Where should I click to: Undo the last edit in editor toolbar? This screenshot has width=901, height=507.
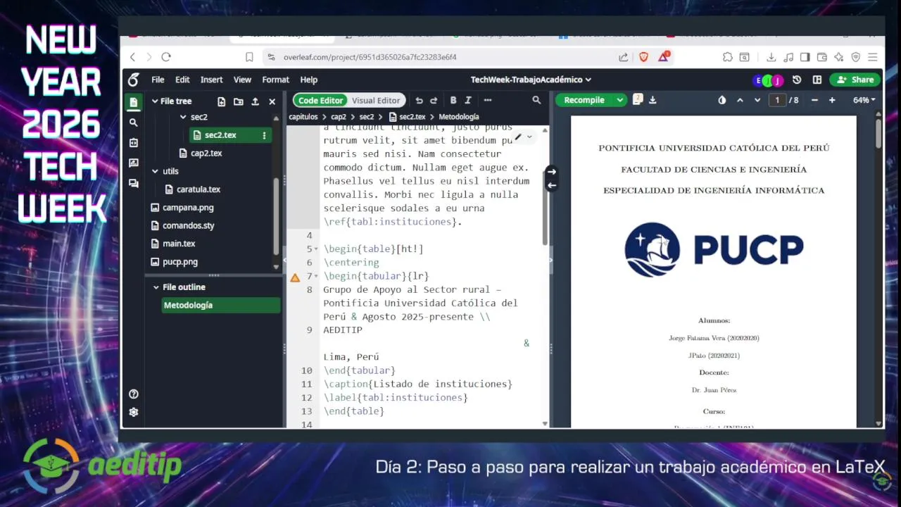tap(420, 101)
